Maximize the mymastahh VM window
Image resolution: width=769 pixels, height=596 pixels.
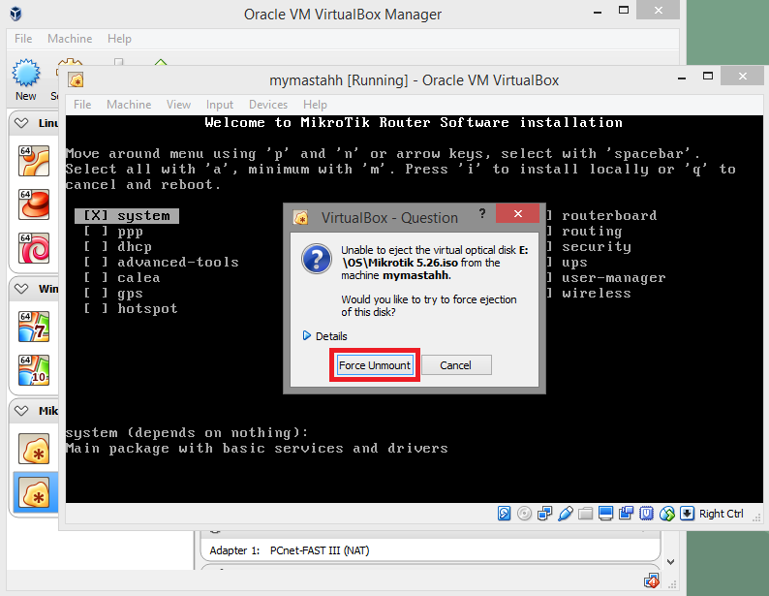pyautogui.click(x=708, y=76)
